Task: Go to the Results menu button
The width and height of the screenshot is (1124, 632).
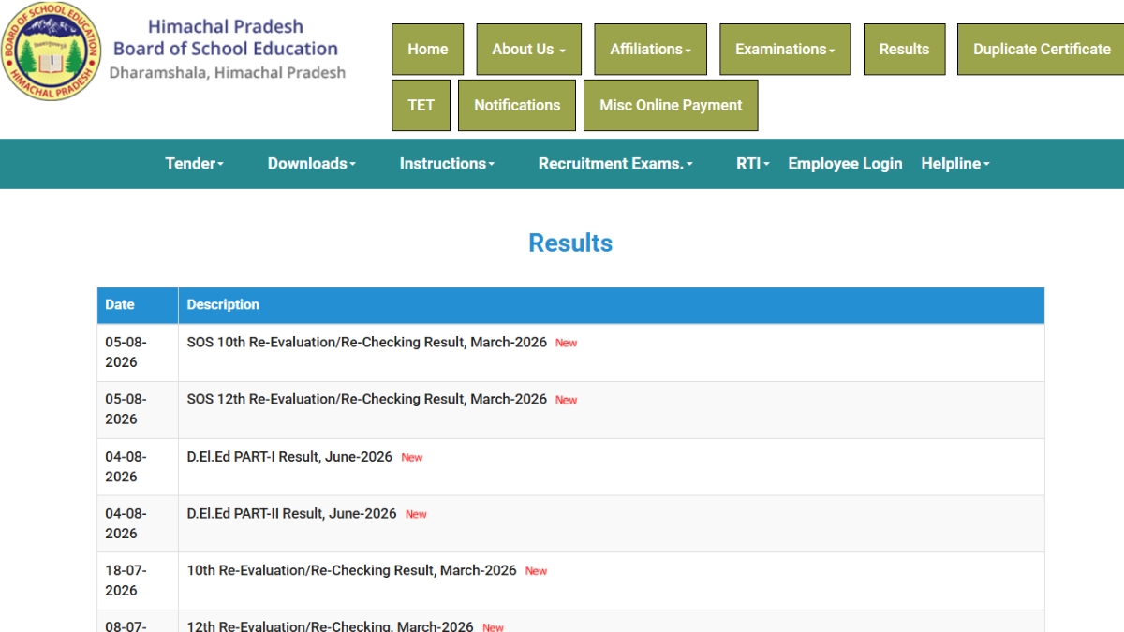Action: 905,50
